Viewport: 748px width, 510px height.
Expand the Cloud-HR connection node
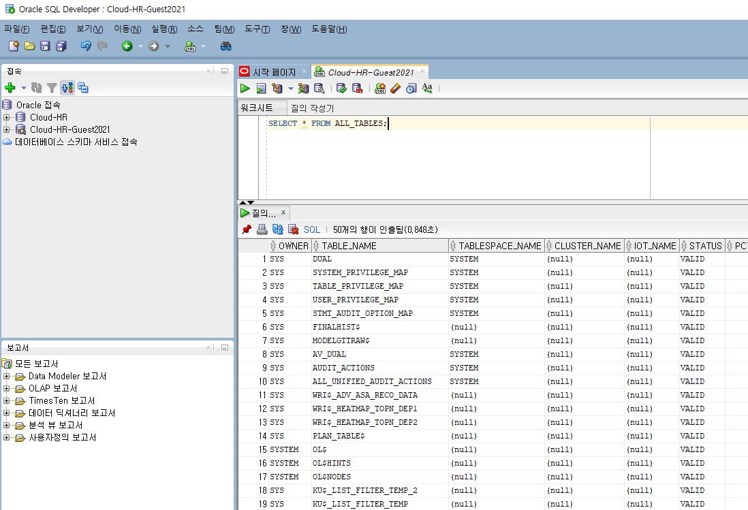coord(7,117)
